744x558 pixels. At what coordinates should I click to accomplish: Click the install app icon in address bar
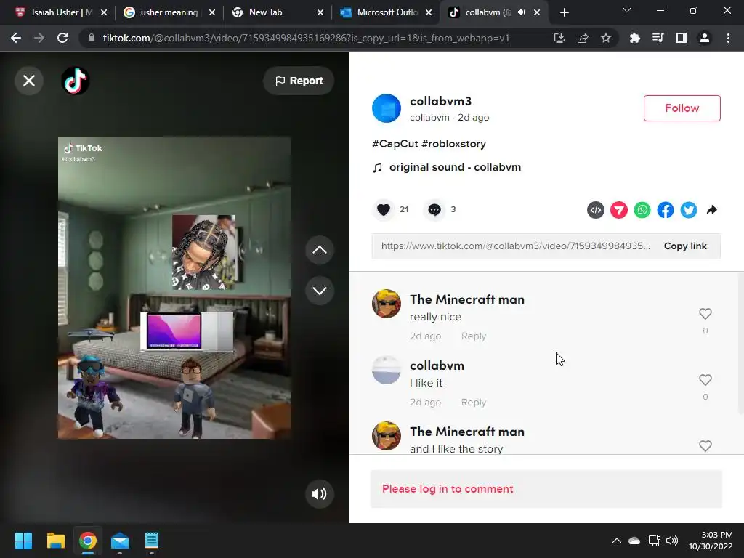point(559,38)
